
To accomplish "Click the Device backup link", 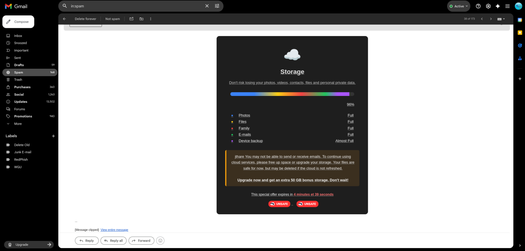I will click(251, 141).
